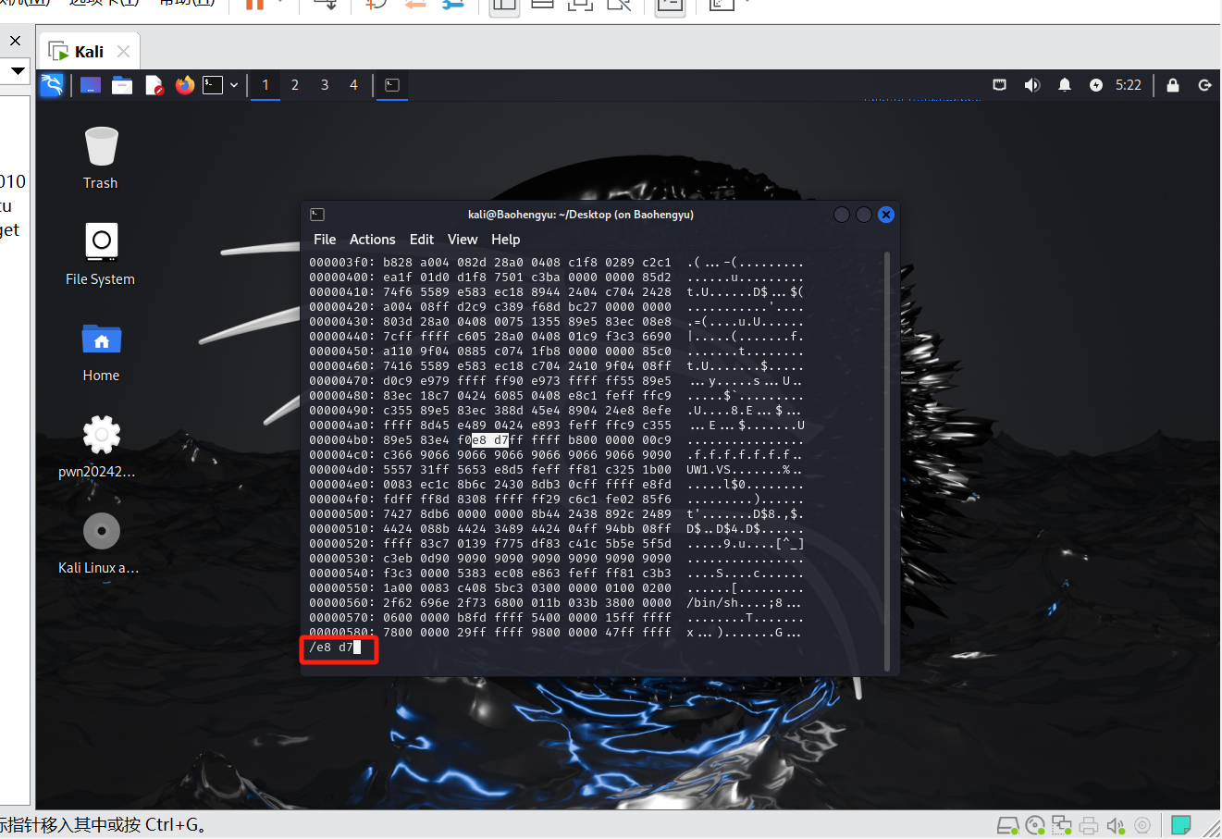Click the Show Desktop panel icon
The width and height of the screenshot is (1222, 839).
click(x=91, y=85)
